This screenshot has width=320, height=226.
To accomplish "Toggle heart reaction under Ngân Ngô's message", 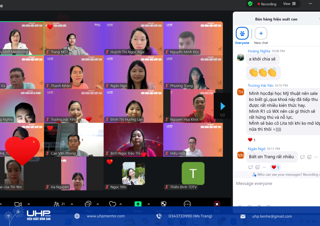I will pyautogui.click(x=275, y=167).
